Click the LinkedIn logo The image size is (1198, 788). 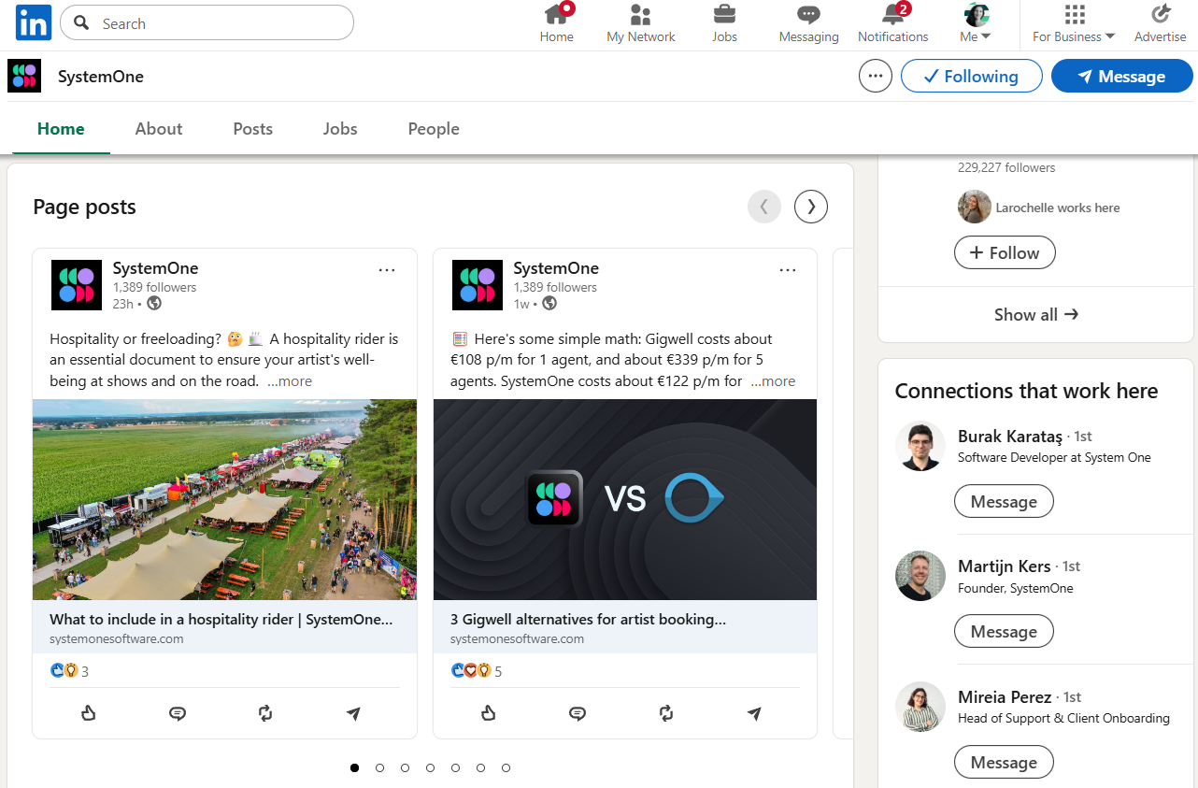click(x=33, y=22)
